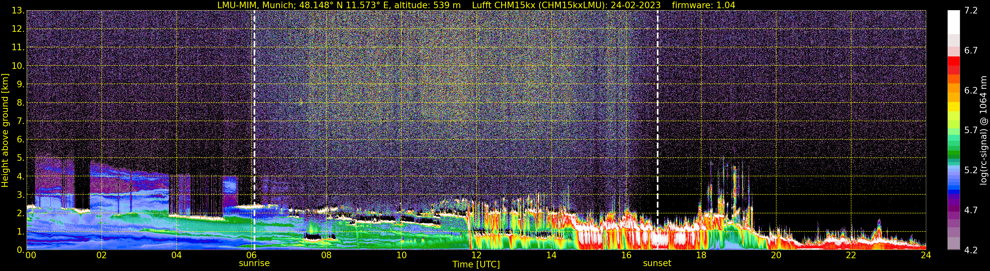Click the 06 time axis tick label
Viewport: 990px width, 271px height.
[251, 255]
